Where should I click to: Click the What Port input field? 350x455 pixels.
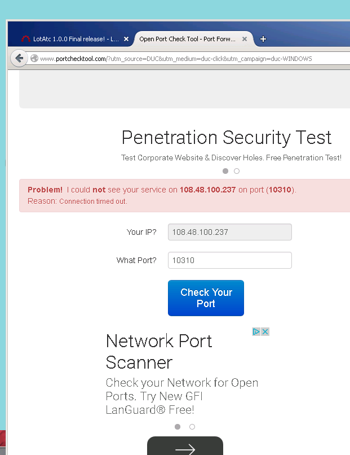point(230,260)
